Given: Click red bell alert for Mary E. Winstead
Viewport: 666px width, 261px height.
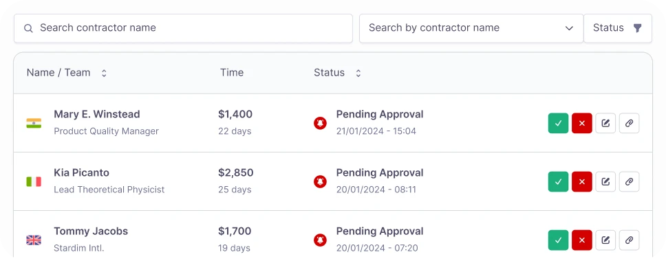Looking at the screenshot, I should [x=320, y=124].
